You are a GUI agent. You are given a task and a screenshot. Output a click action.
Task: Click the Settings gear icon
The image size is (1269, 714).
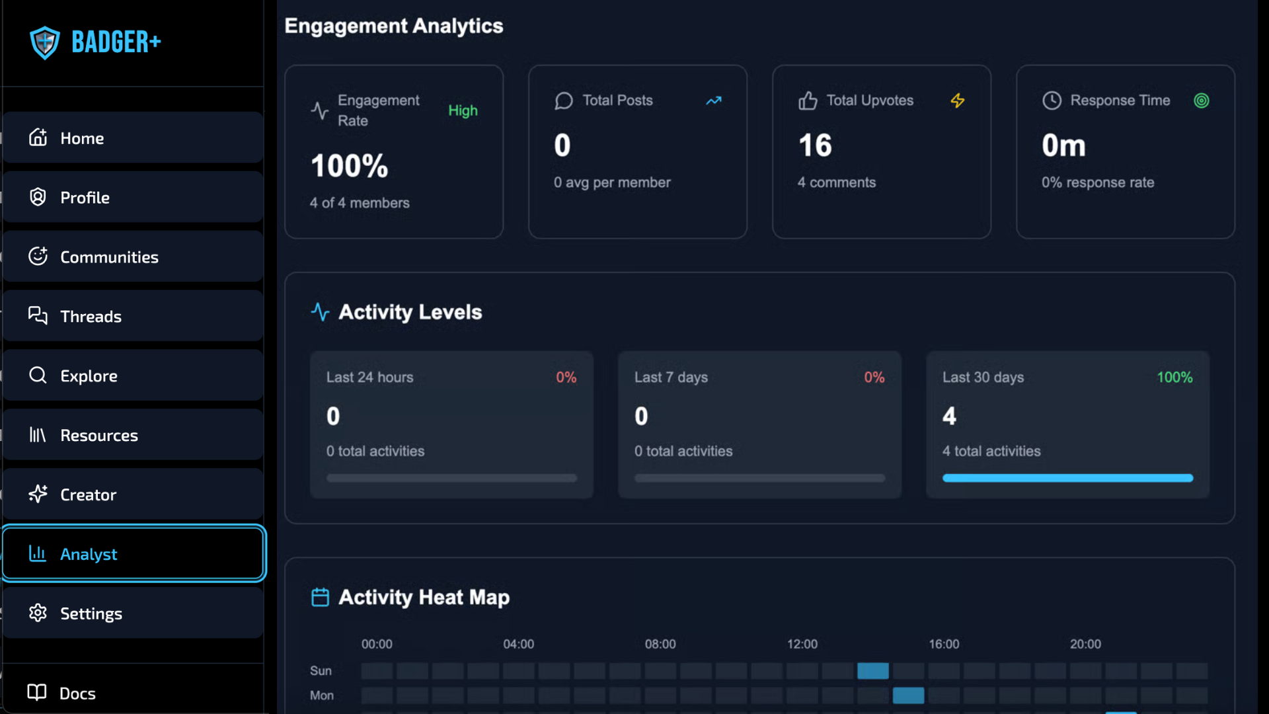[x=38, y=613]
